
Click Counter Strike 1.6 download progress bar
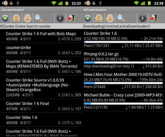click(x=123, y=42)
